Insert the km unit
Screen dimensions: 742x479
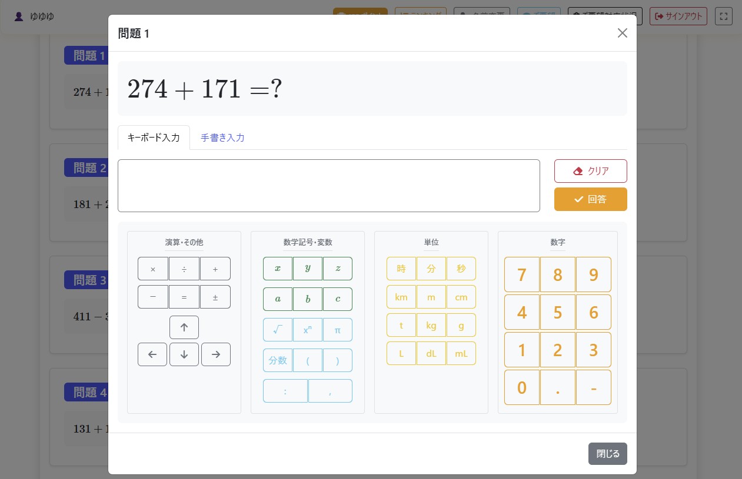coord(401,297)
